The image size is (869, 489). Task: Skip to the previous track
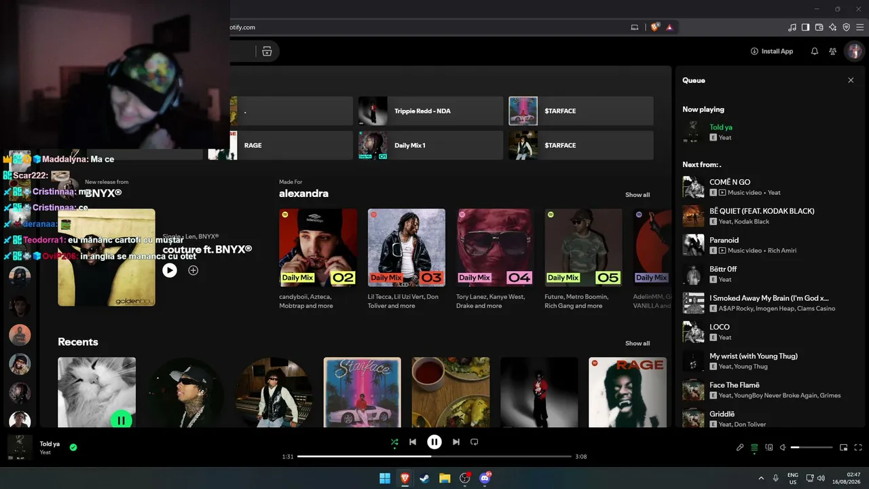pyautogui.click(x=413, y=442)
